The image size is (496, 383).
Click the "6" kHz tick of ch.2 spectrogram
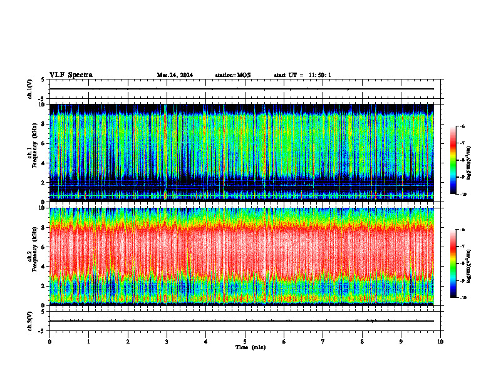coord(44,247)
